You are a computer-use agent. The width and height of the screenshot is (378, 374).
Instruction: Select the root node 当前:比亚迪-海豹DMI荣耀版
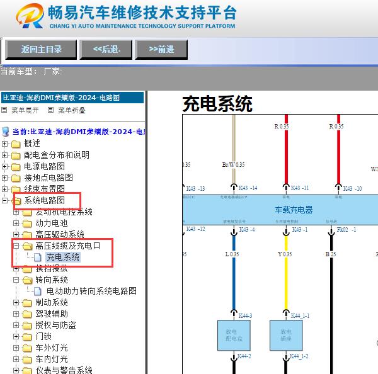[78, 132]
